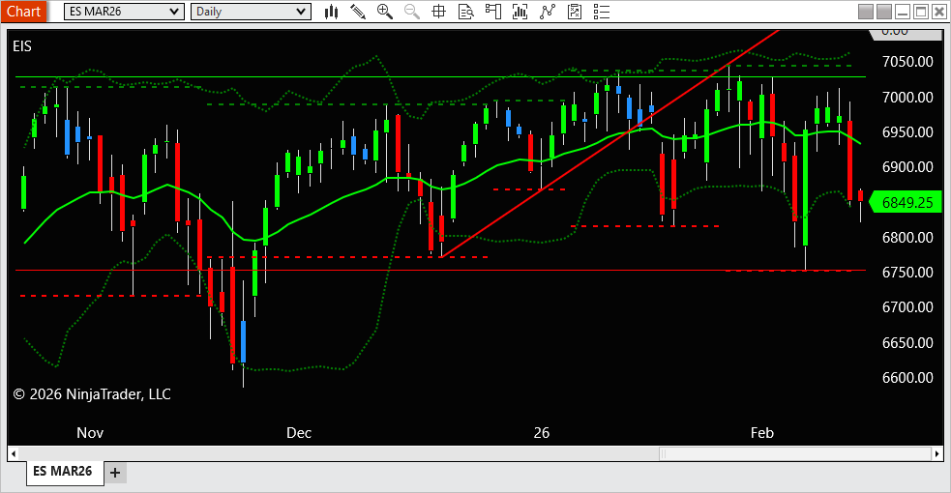Click the current price marker 6849.25
The image size is (951, 493).
[906, 202]
